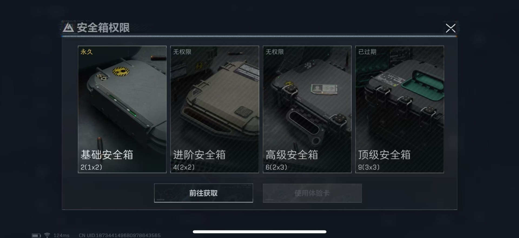The width and height of the screenshot is (519, 238).
Task: Click the ID card on 高级安全箱 image
Action: [324, 89]
